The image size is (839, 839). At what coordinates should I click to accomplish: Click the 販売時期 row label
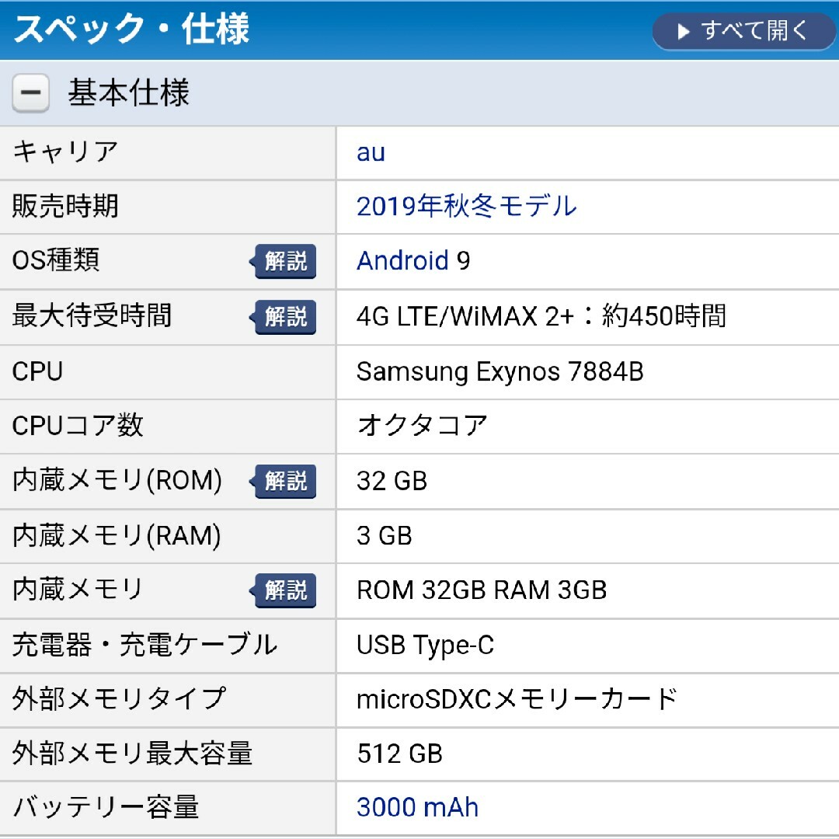[64, 206]
